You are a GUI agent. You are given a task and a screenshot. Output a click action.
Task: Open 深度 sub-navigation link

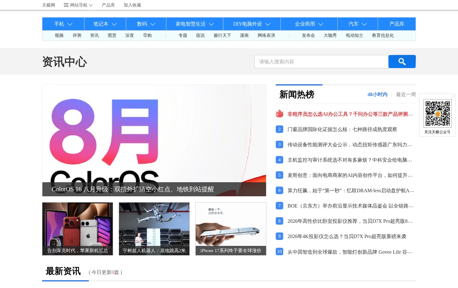tap(130, 36)
